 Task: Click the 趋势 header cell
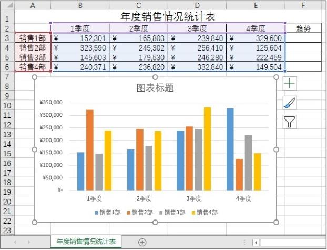pyautogui.click(x=303, y=28)
